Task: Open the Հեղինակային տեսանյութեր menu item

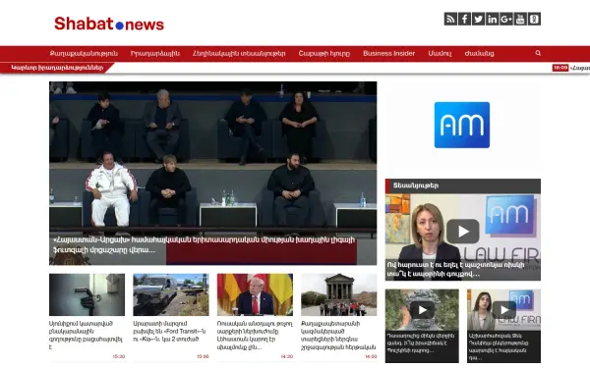Action: point(239,53)
